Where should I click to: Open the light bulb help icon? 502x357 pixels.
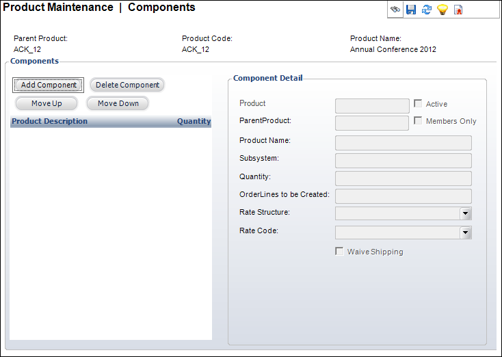[x=442, y=10]
